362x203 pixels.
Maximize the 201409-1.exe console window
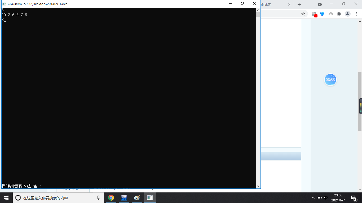(x=242, y=4)
